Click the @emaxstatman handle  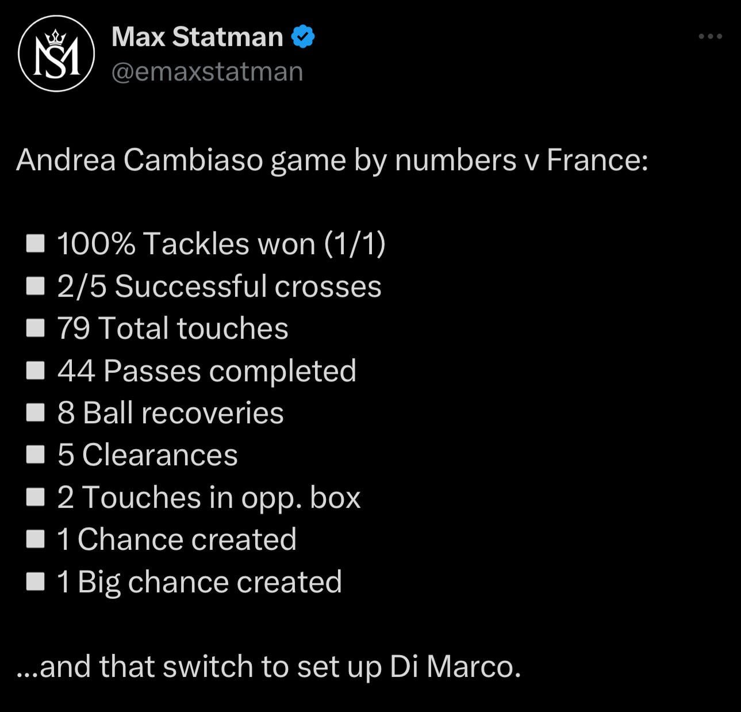coord(207,72)
